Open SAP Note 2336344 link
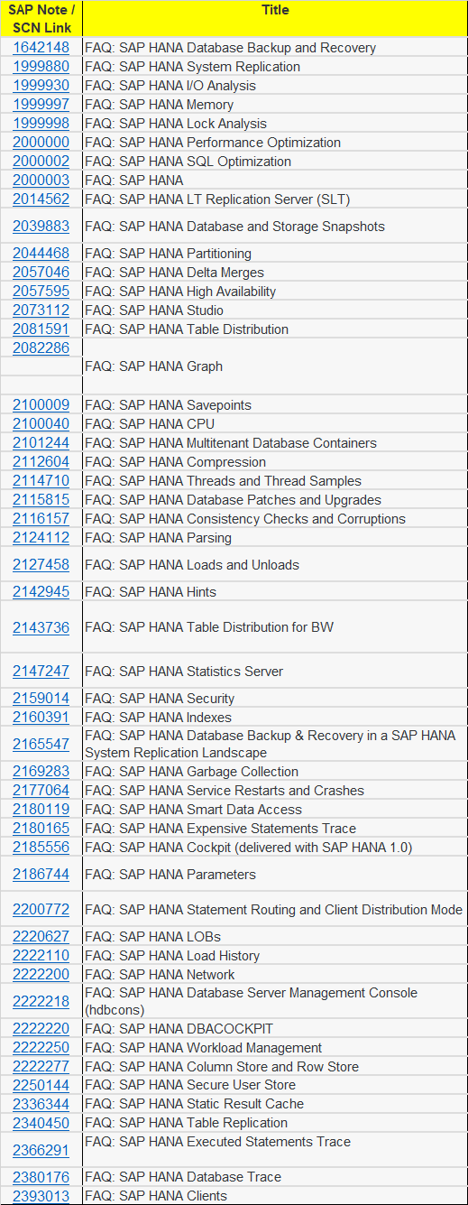This screenshot has height=1205, width=468. click(x=41, y=1104)
